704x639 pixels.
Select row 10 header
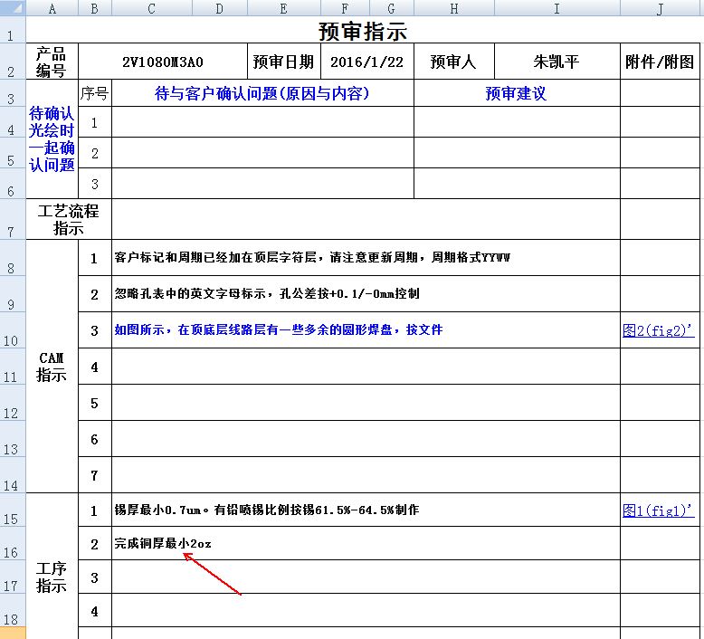point(13,330)
